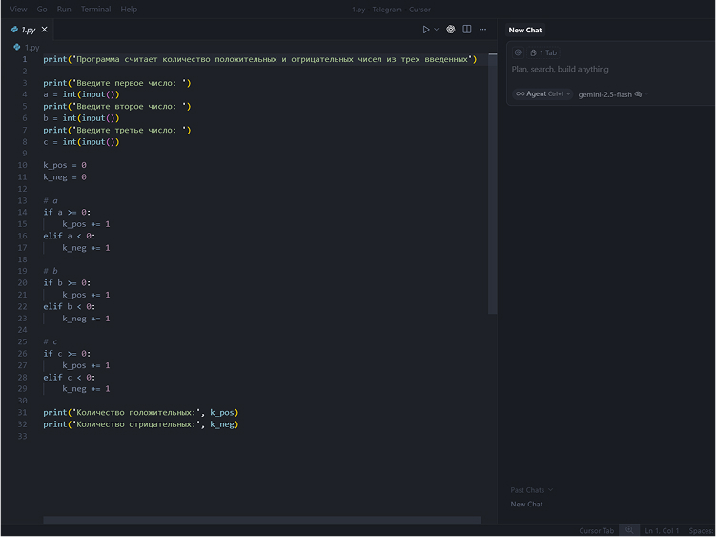Image resolution: width=716 pixels, height=537 pixels.
Task: Open the Run menu
Action: point(64,9)
